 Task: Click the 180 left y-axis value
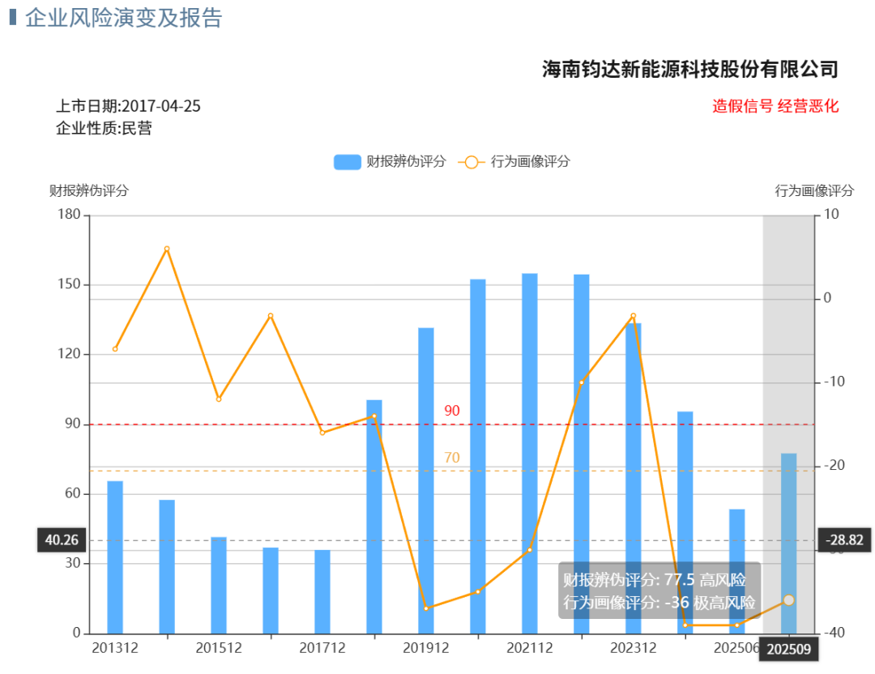click(69, 214)
